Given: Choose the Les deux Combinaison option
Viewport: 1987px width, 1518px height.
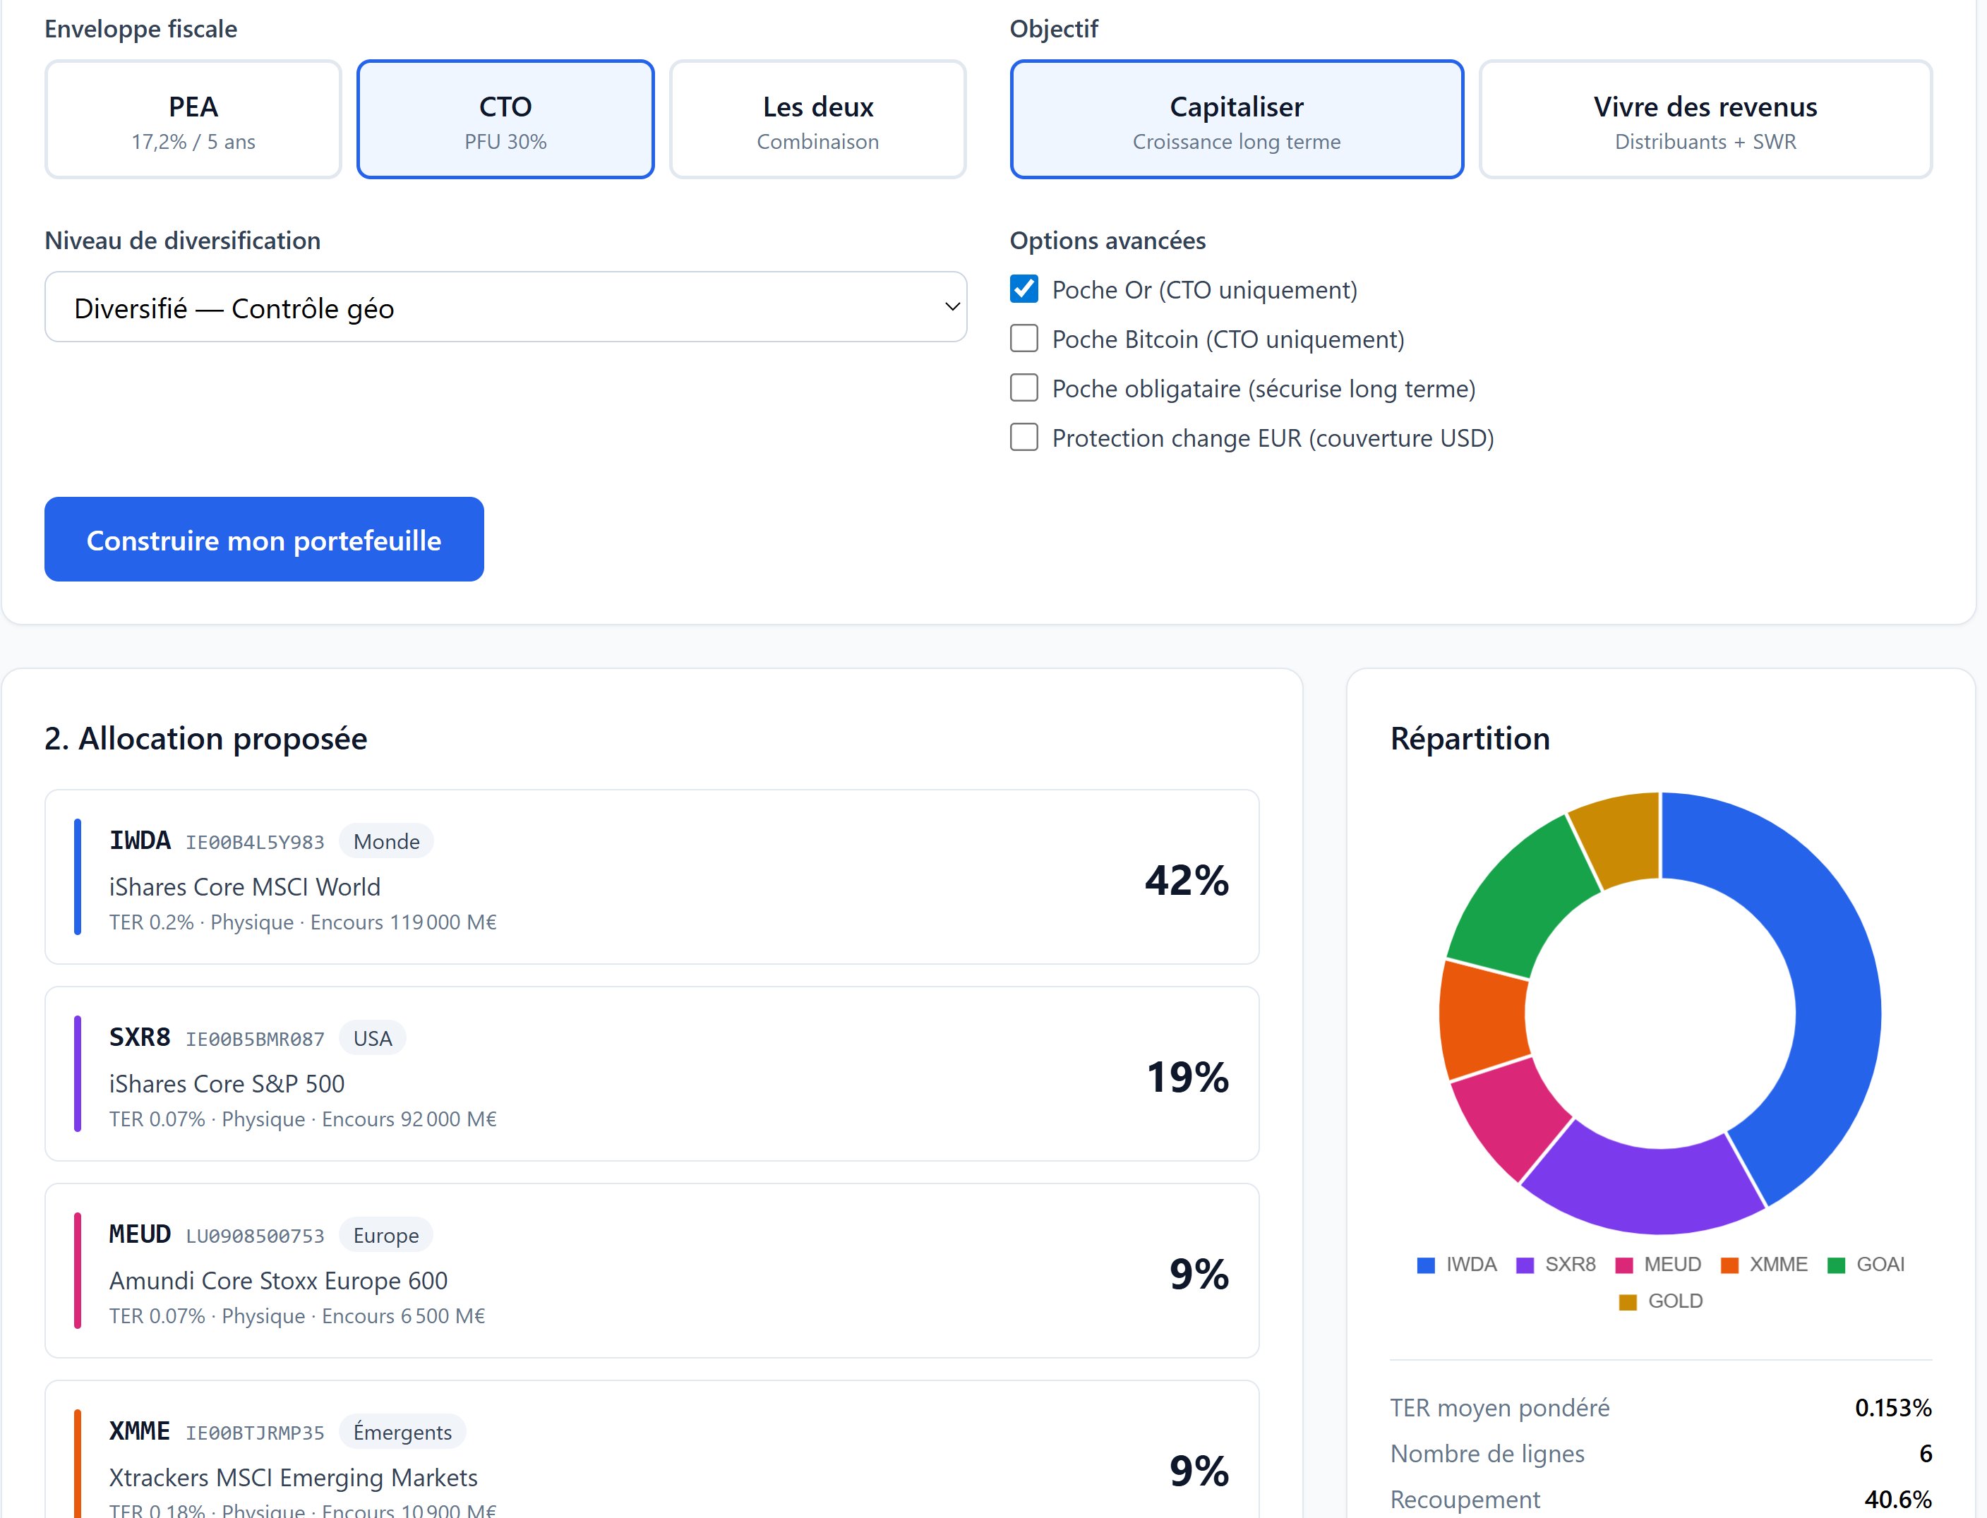Looking at the screenshot, I should pos(818,119).
